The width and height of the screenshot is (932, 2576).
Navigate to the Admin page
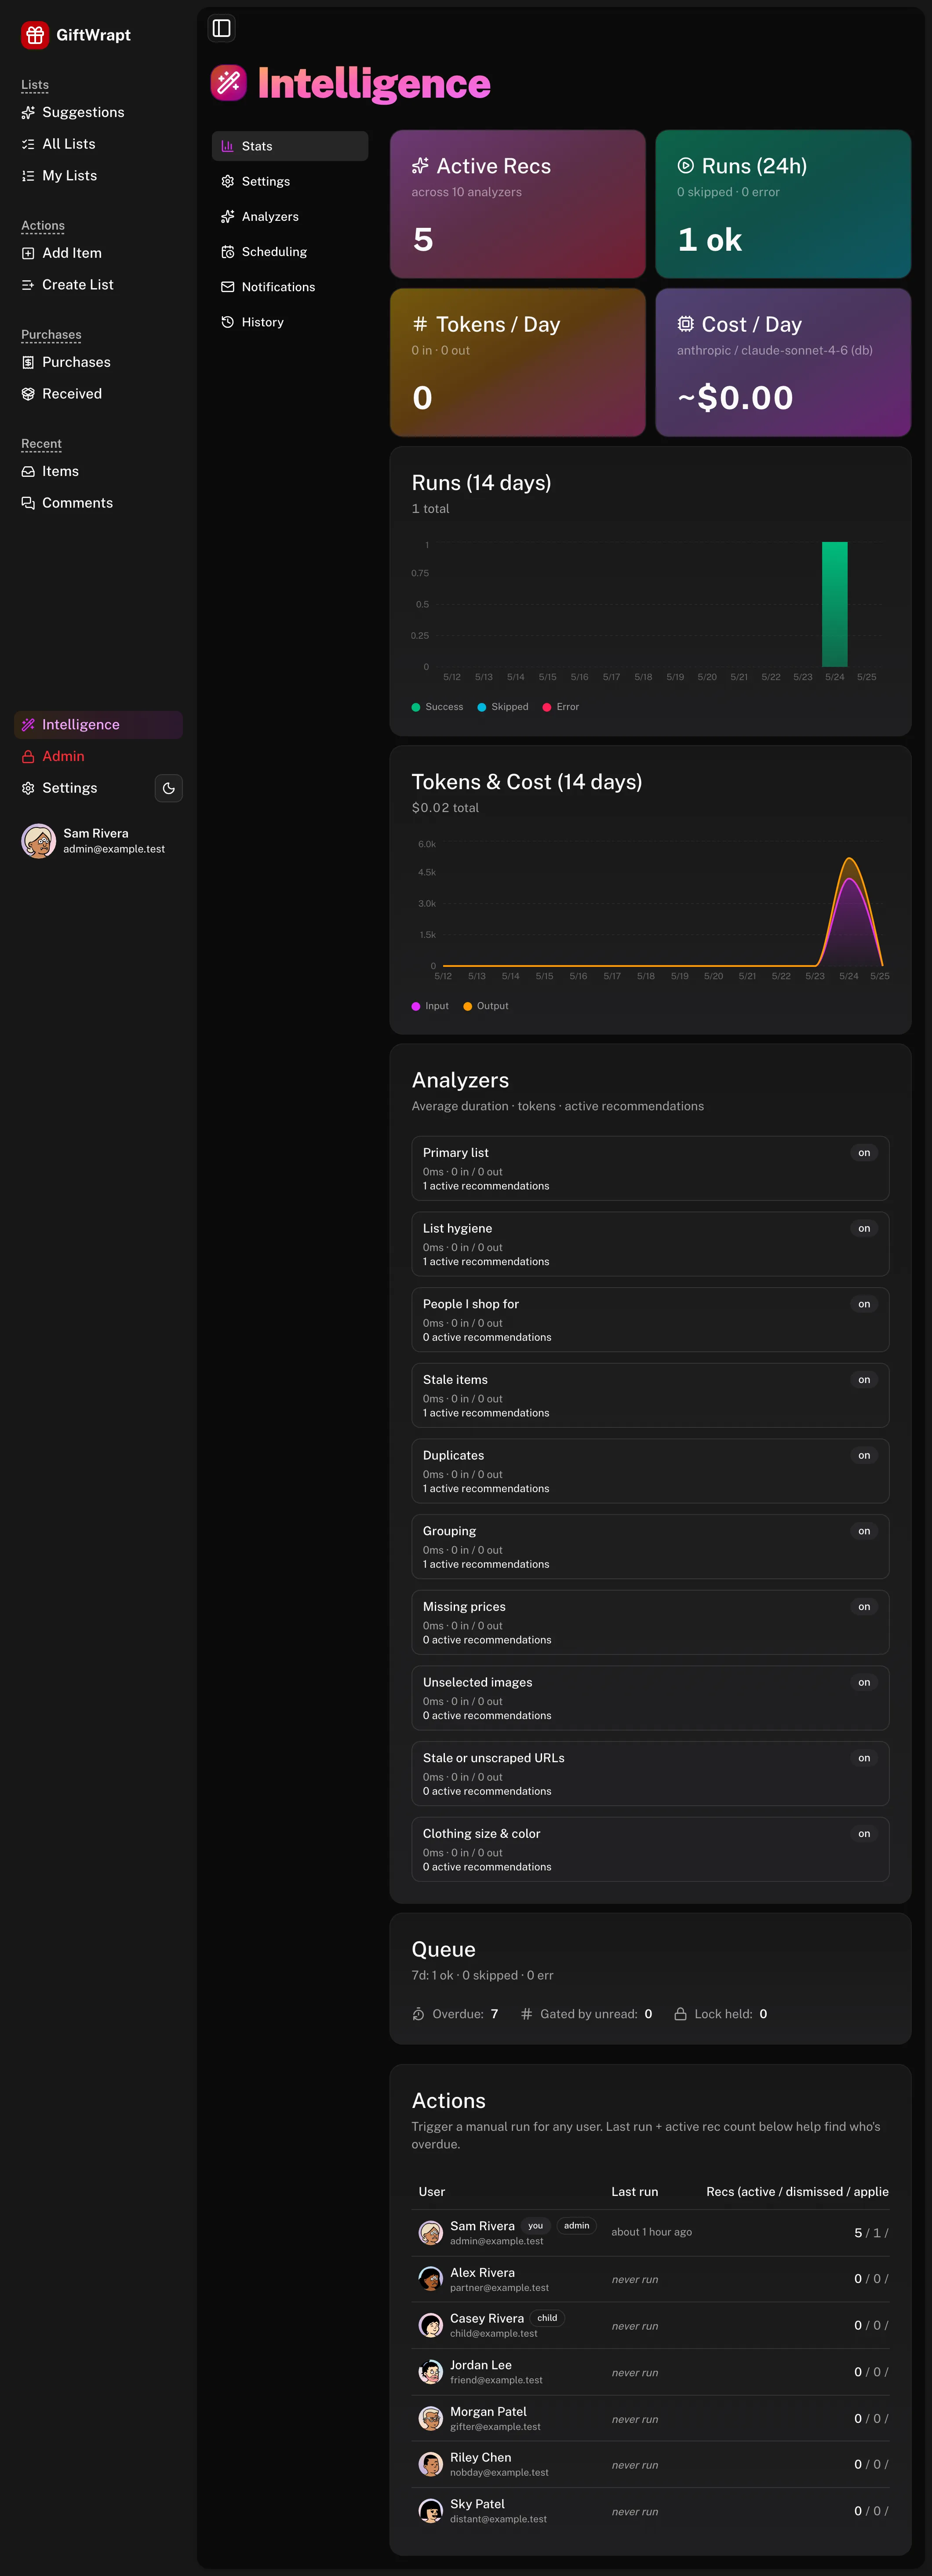pyautogui.click(x=98, y=757)
